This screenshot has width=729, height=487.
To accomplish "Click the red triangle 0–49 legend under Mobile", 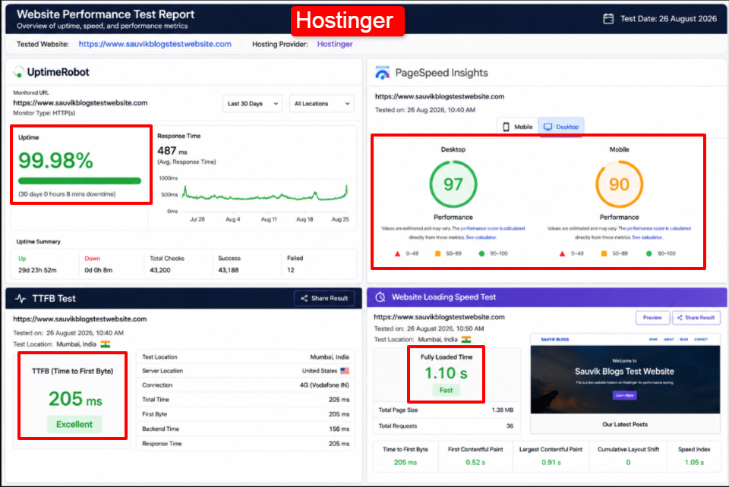I will [x=562, y=253].
